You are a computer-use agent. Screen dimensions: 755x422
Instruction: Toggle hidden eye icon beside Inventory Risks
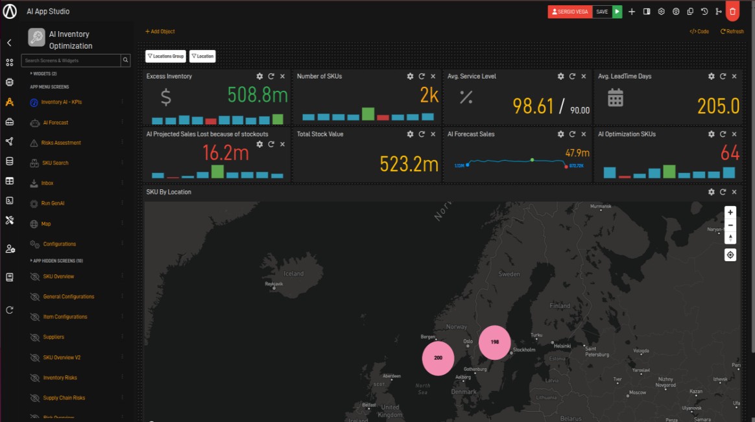click(x=35, y=378)
